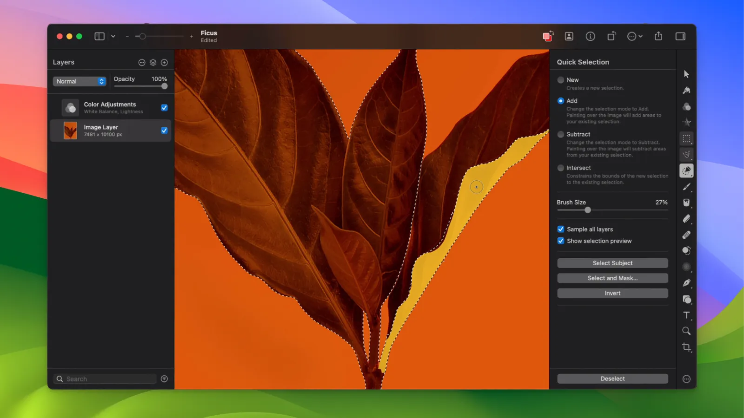
Task: Select the Add selection mode
Action: (x=561, y=101)
